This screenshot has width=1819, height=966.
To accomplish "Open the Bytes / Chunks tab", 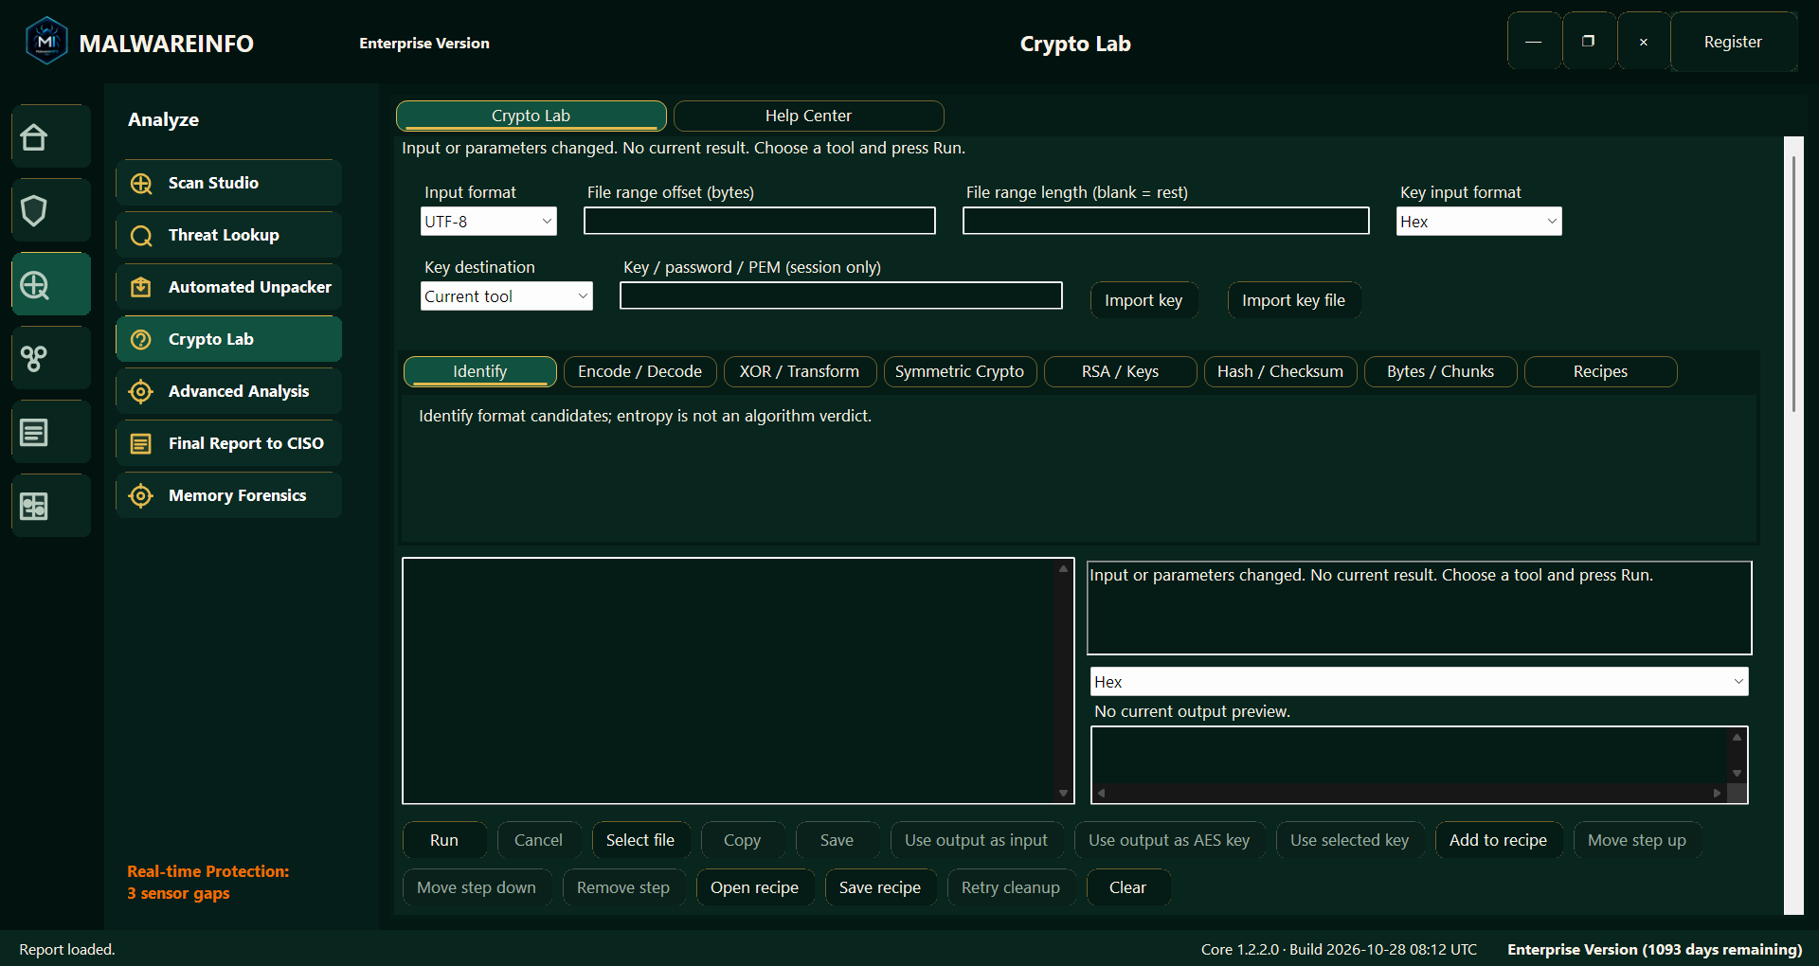I will pyautogui.click(x=1440, y=371).
